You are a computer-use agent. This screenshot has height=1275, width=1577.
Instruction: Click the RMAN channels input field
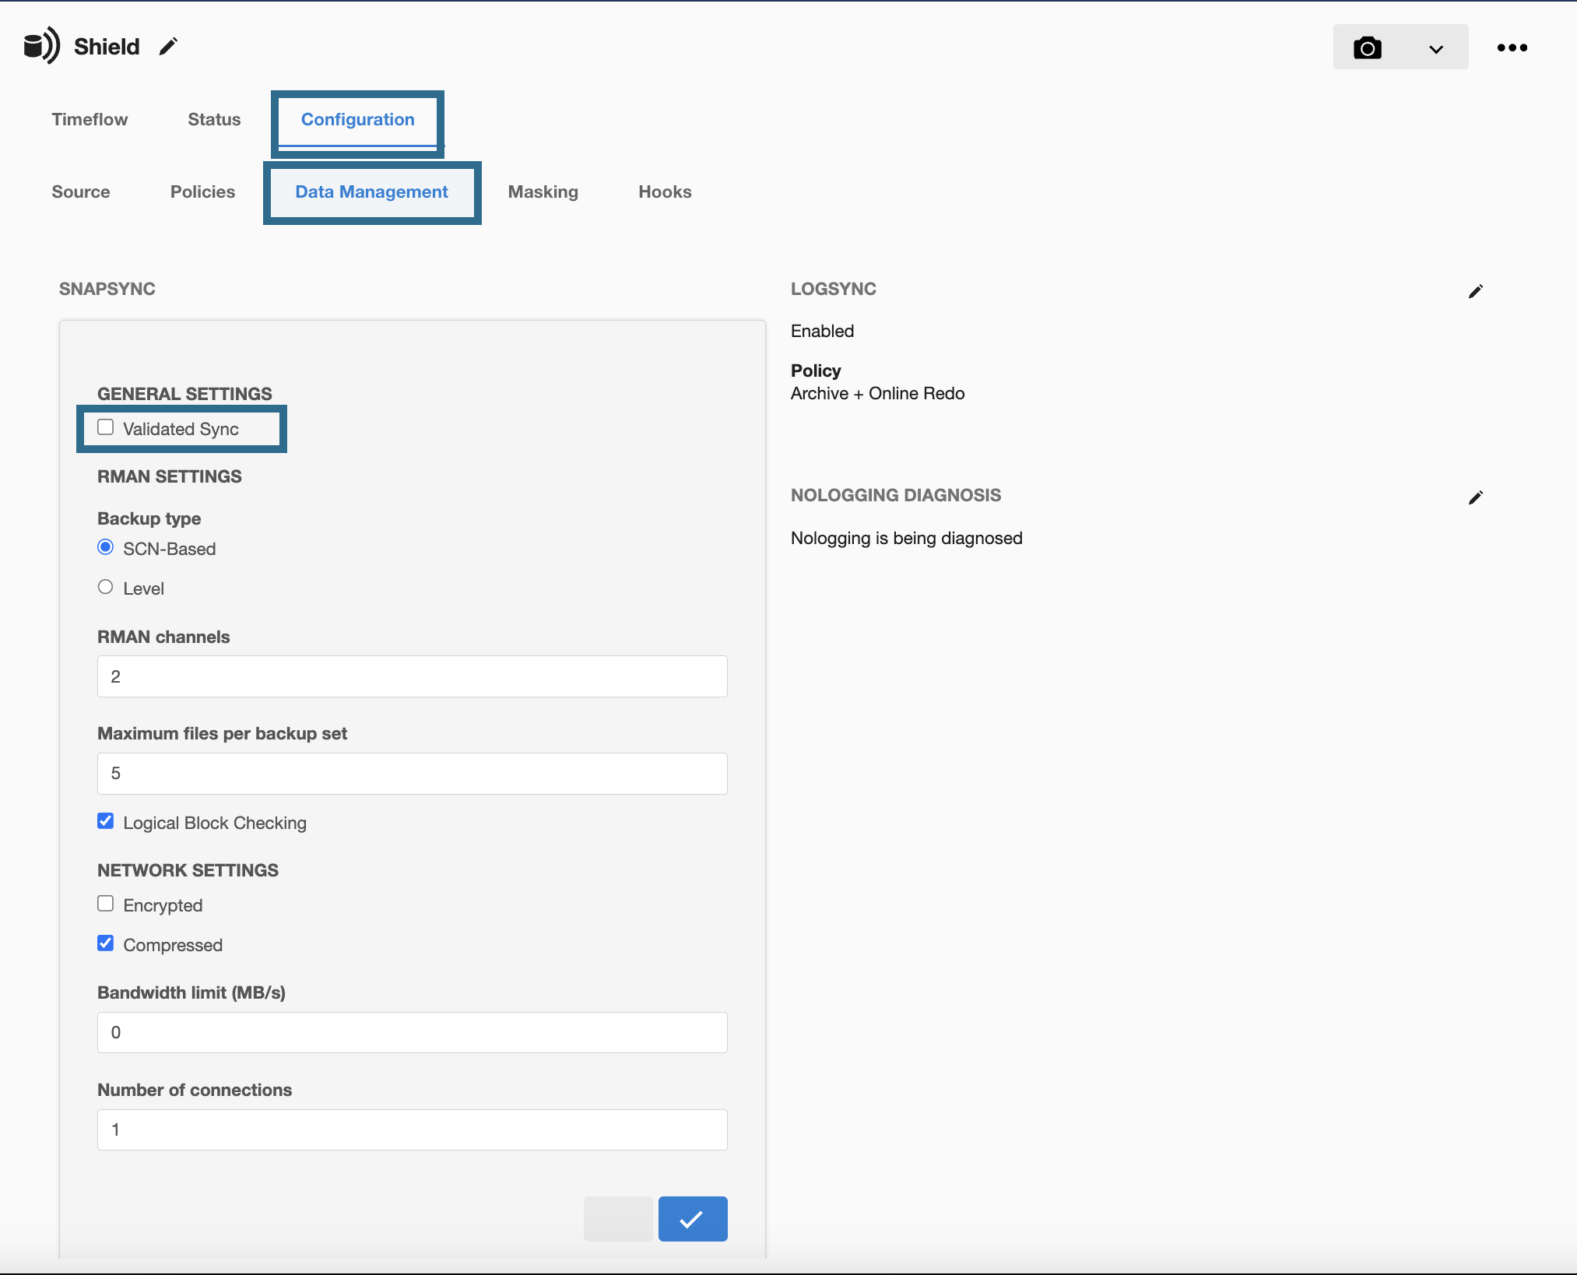[412, 676]
